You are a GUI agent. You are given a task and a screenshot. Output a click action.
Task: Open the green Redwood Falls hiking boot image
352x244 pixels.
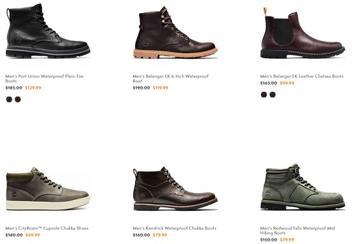[303, 187]
